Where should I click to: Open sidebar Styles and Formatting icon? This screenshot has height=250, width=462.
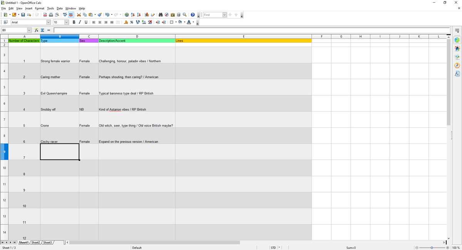(x=457, y=48)
